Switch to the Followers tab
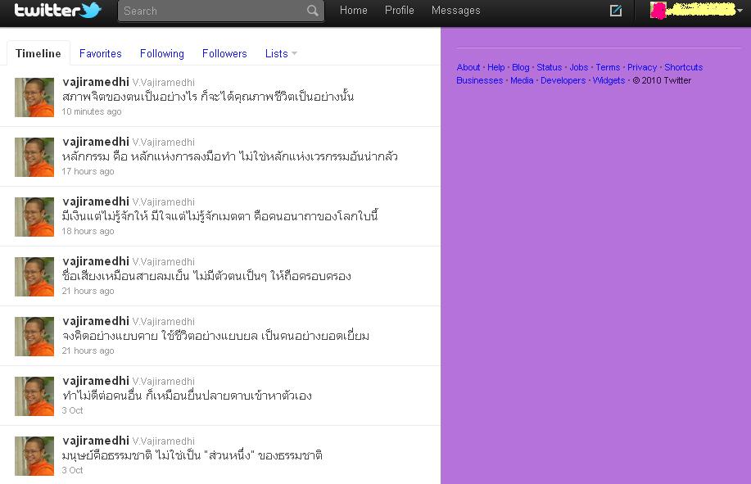This screenshot has width=751, height=484. click(224, 53)
